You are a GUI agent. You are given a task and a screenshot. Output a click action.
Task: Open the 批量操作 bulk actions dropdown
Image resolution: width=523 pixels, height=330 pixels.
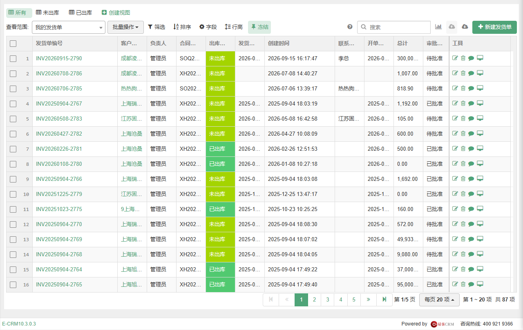[125, 27]
